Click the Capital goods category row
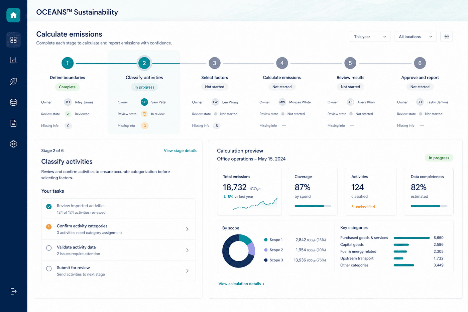Viewport: 468px width, 312px height. [392, 244]
